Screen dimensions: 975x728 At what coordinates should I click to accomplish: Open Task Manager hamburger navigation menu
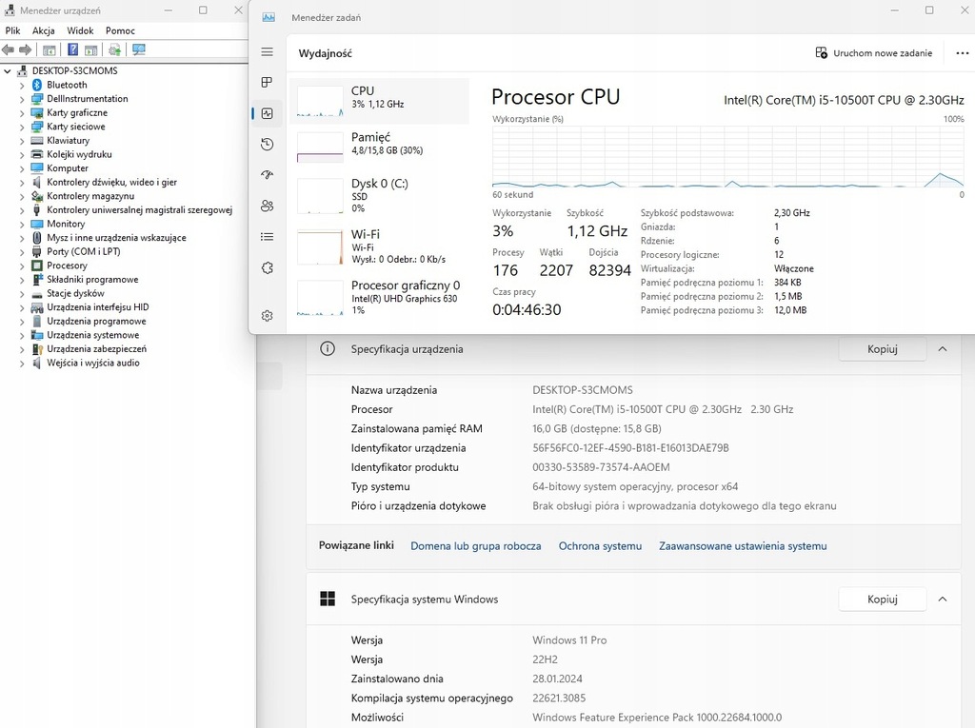pos(268,52)
